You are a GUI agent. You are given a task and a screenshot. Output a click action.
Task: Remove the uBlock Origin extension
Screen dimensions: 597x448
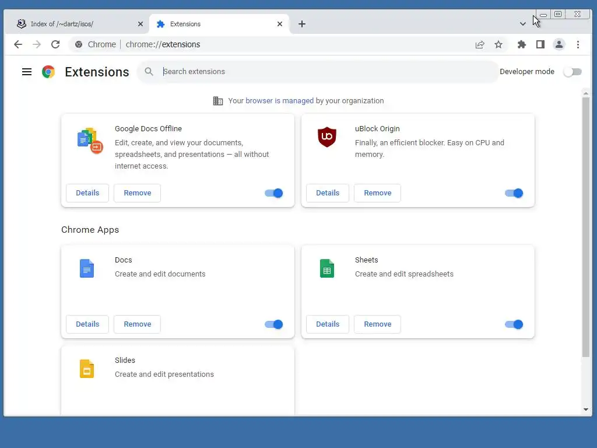pyautogui.click(x=377, y=192)
